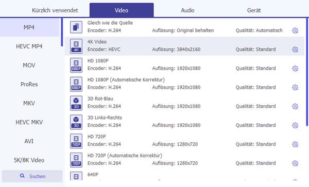Screen dimensions: 309x187
Task: Click the 3D Rot-Blau format icon
Action: [x=76, y=103]
